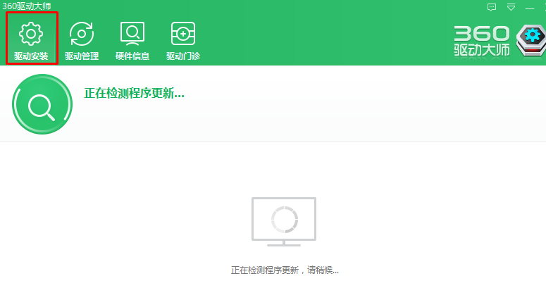Click the green magnifier scanning icon

(x=42, y=104)
